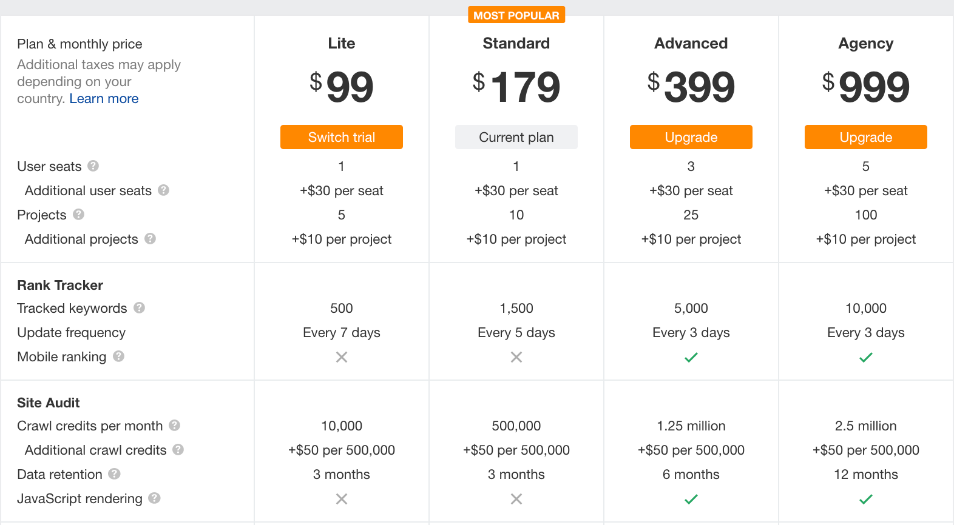Click the help icon next to User seats
Viewport: 954px width, 525px height.
tap(93, 166)
